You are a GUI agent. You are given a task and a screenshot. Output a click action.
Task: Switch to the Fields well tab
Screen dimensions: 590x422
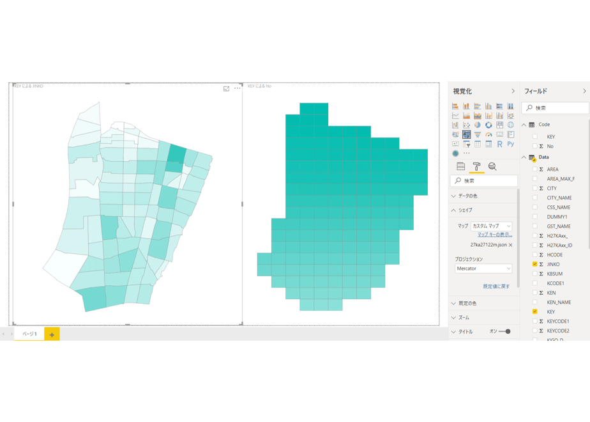[x=461, y=166]
